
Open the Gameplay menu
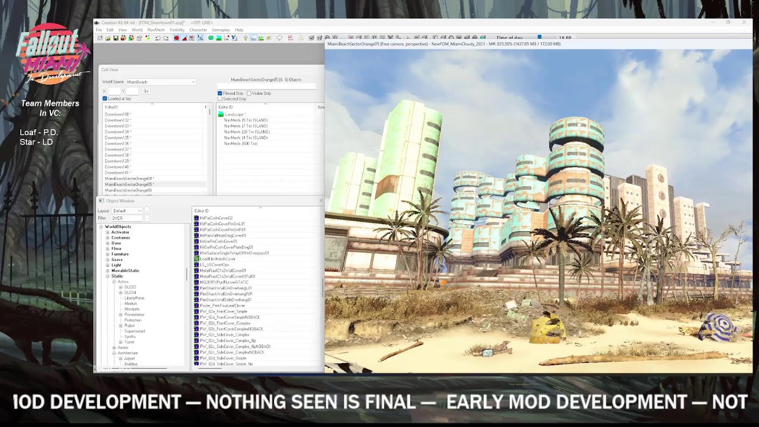[x=221, y=30]
